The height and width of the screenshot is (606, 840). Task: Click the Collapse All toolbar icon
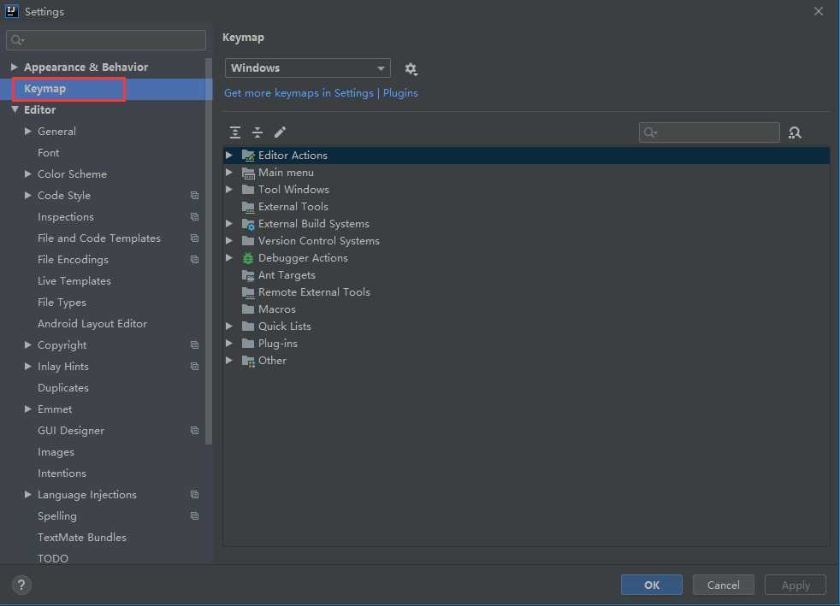tap(257, 132)
